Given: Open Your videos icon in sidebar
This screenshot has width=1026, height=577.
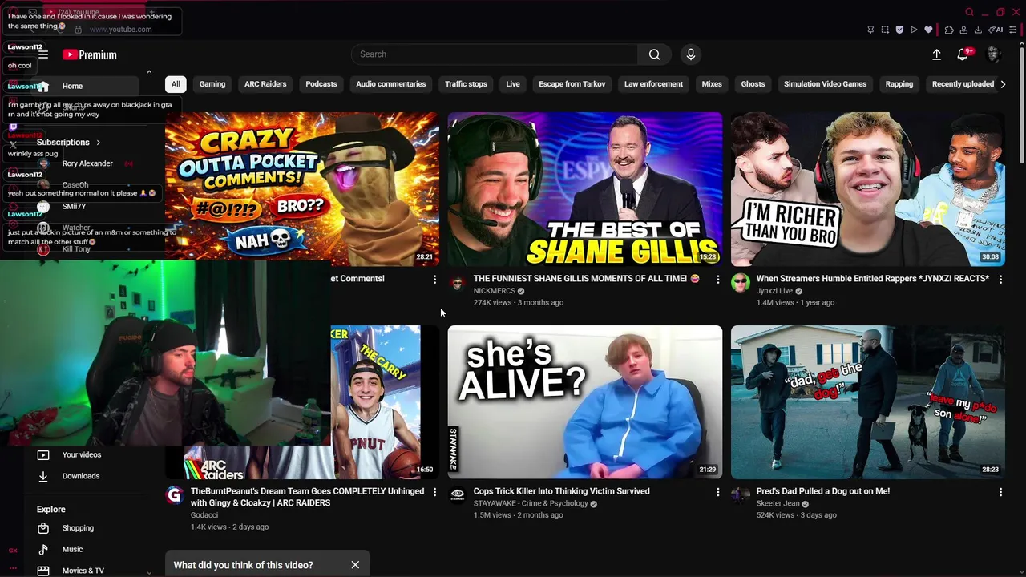Looking at the screenshot, I should (43, 454).
